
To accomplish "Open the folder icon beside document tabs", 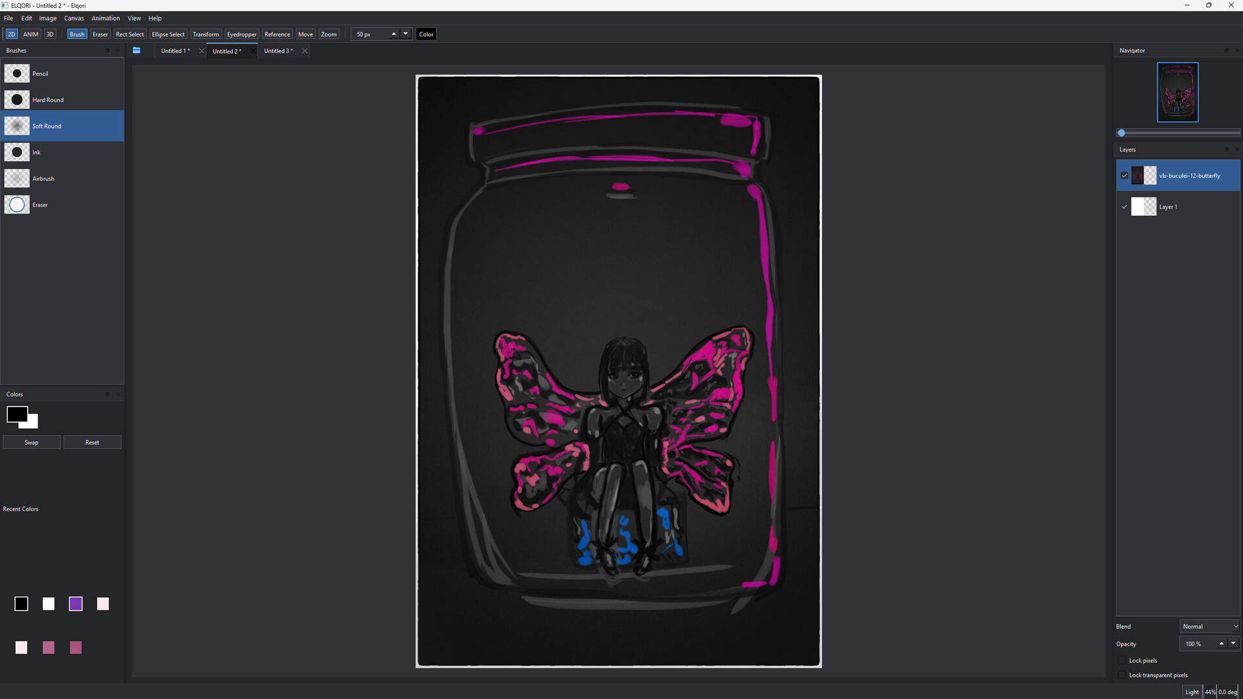I will click(x=137, y=50).
